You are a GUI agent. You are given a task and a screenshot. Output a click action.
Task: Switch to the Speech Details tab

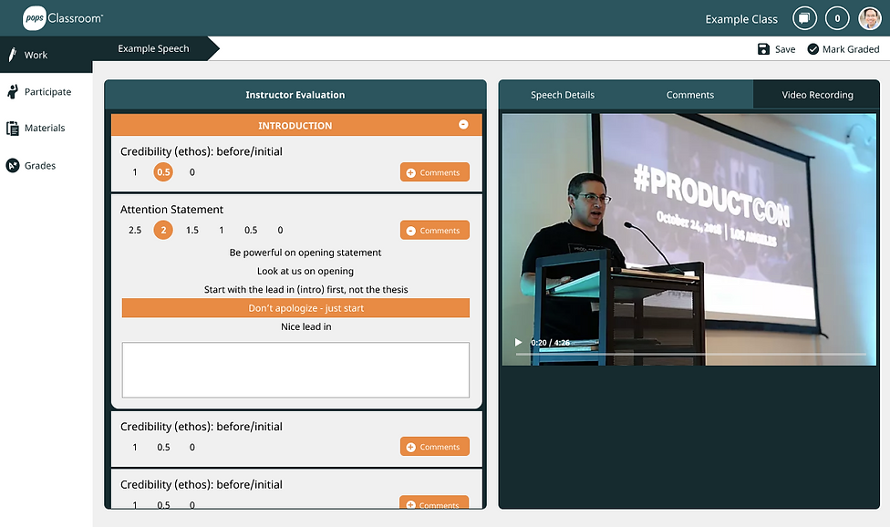click(563, 95)
